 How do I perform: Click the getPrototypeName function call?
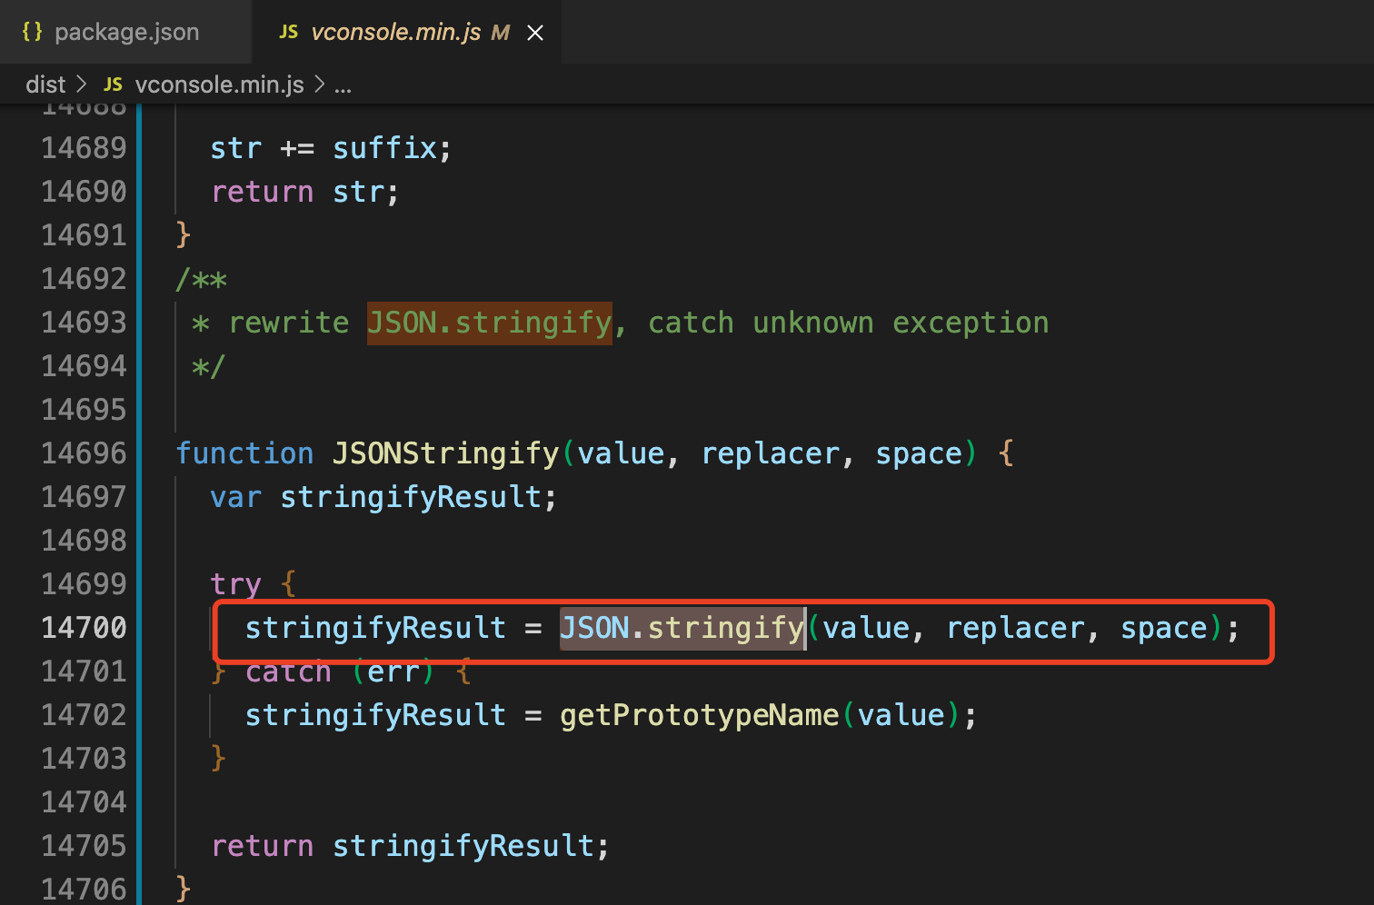700,715
